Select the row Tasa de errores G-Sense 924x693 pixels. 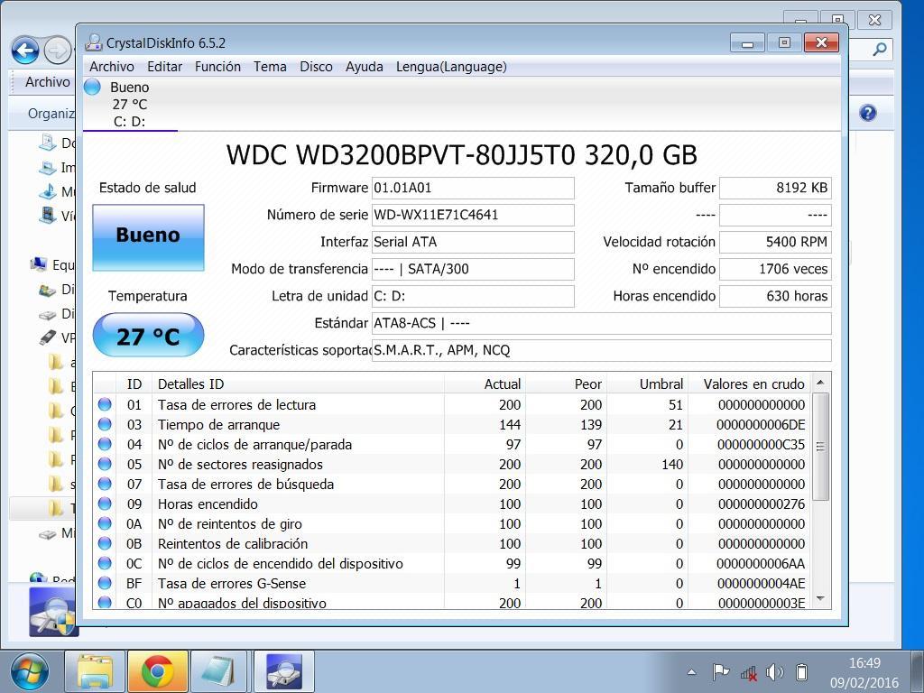coord(453,584)
